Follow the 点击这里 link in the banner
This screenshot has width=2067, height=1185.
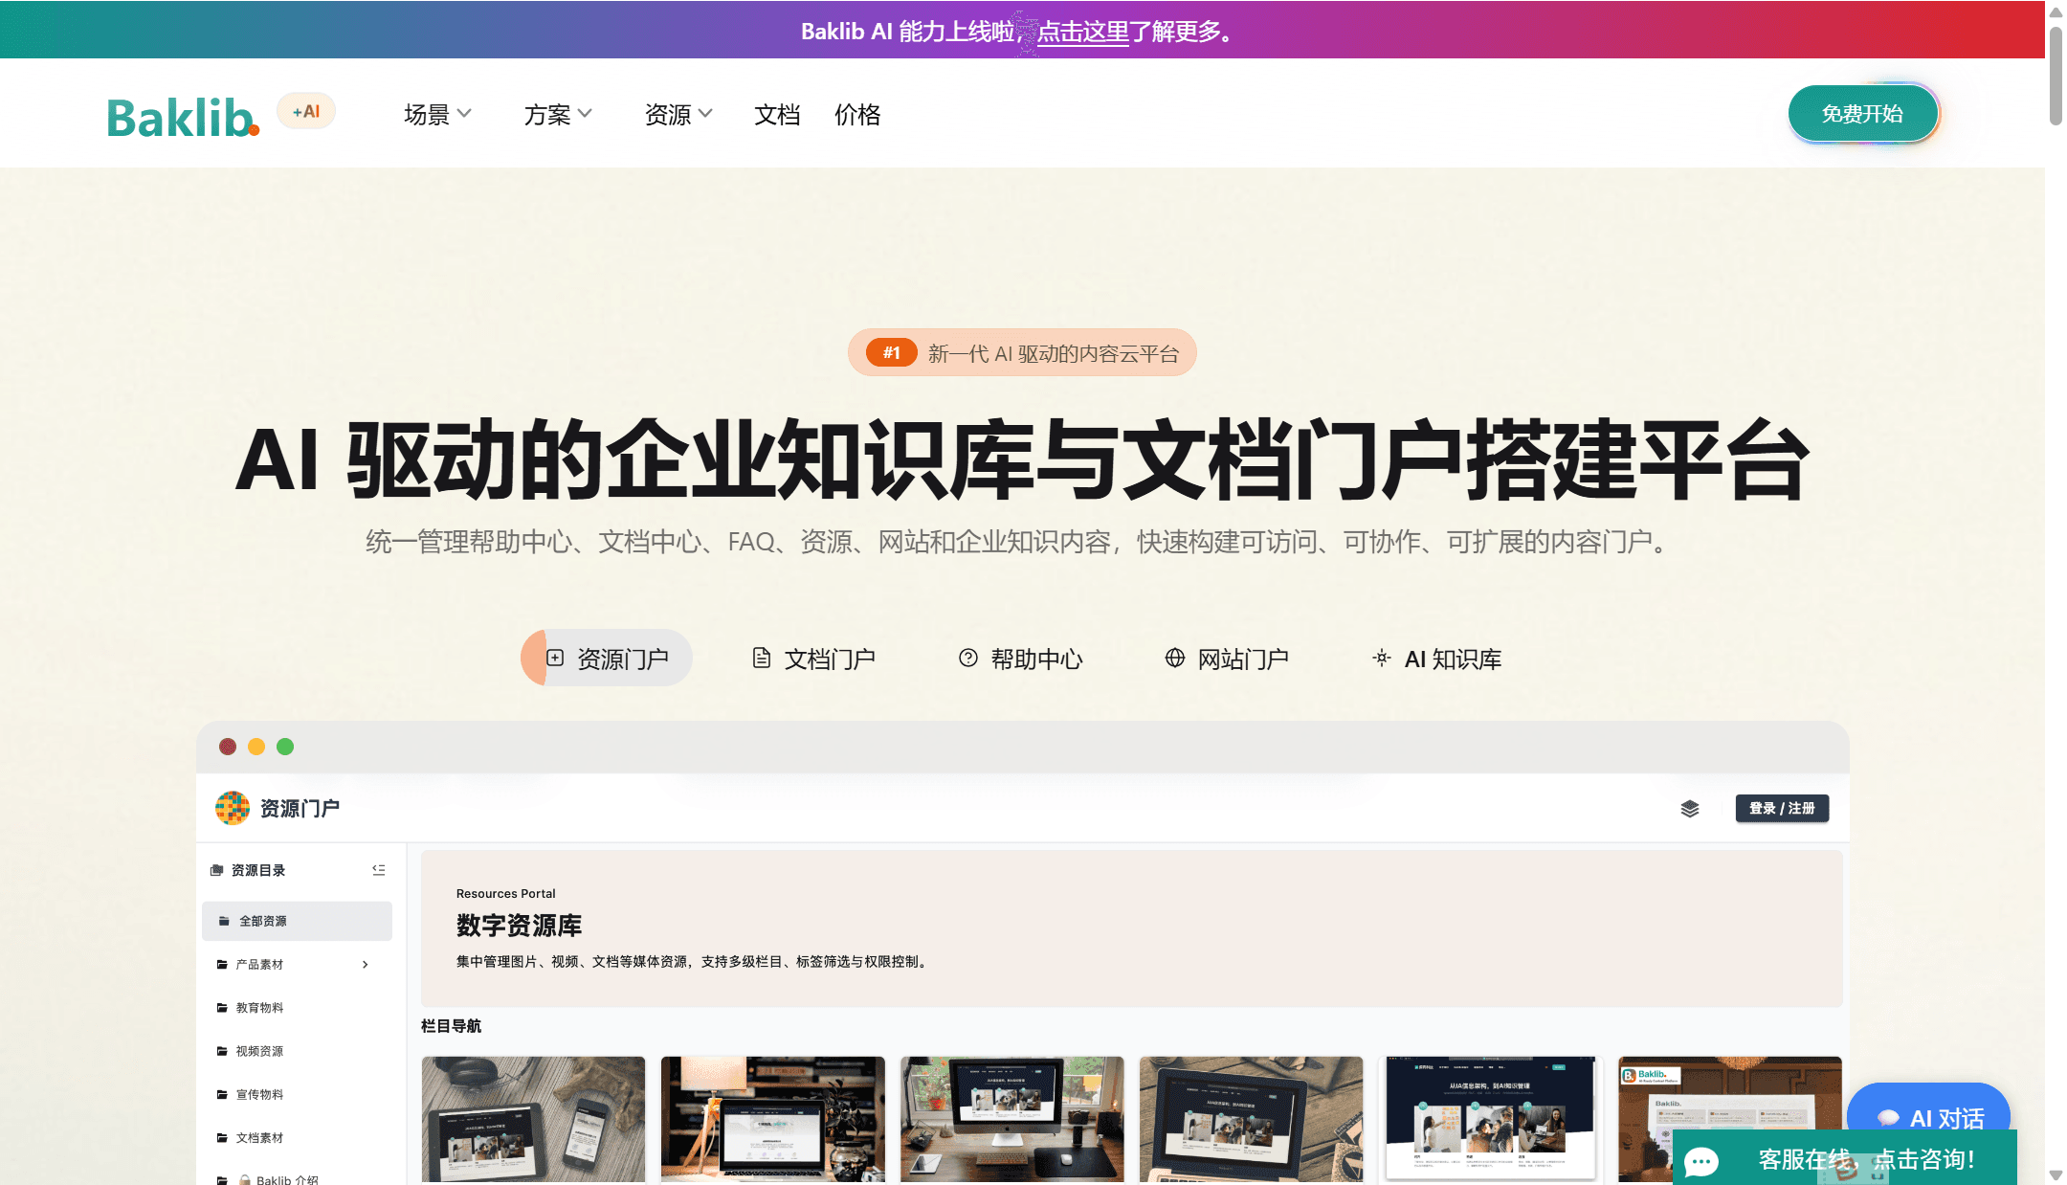[1083, 32]
